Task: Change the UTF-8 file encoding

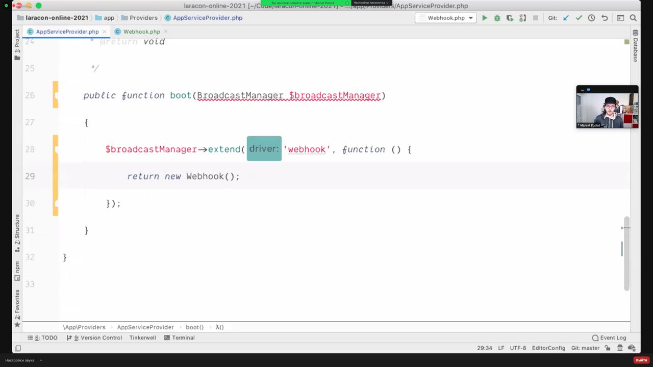Action: point(518,348)
